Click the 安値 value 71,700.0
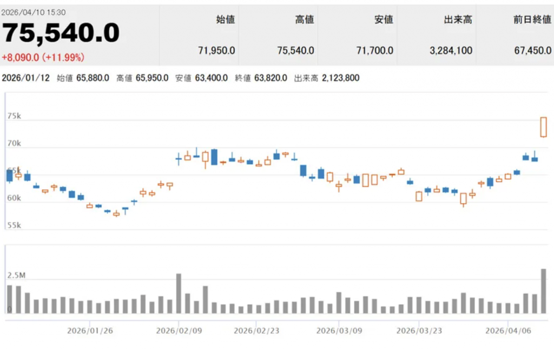Image resolution: width=554 pixels, height=350 pixels. tap(374, 51)
